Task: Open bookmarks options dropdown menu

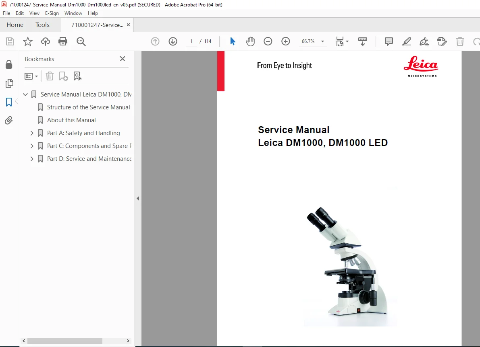Action: tap(31, 76)
